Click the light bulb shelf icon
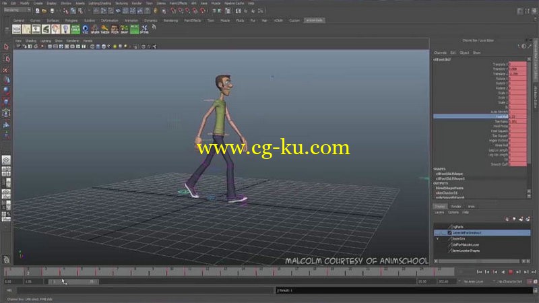 [x=65, y=29]
